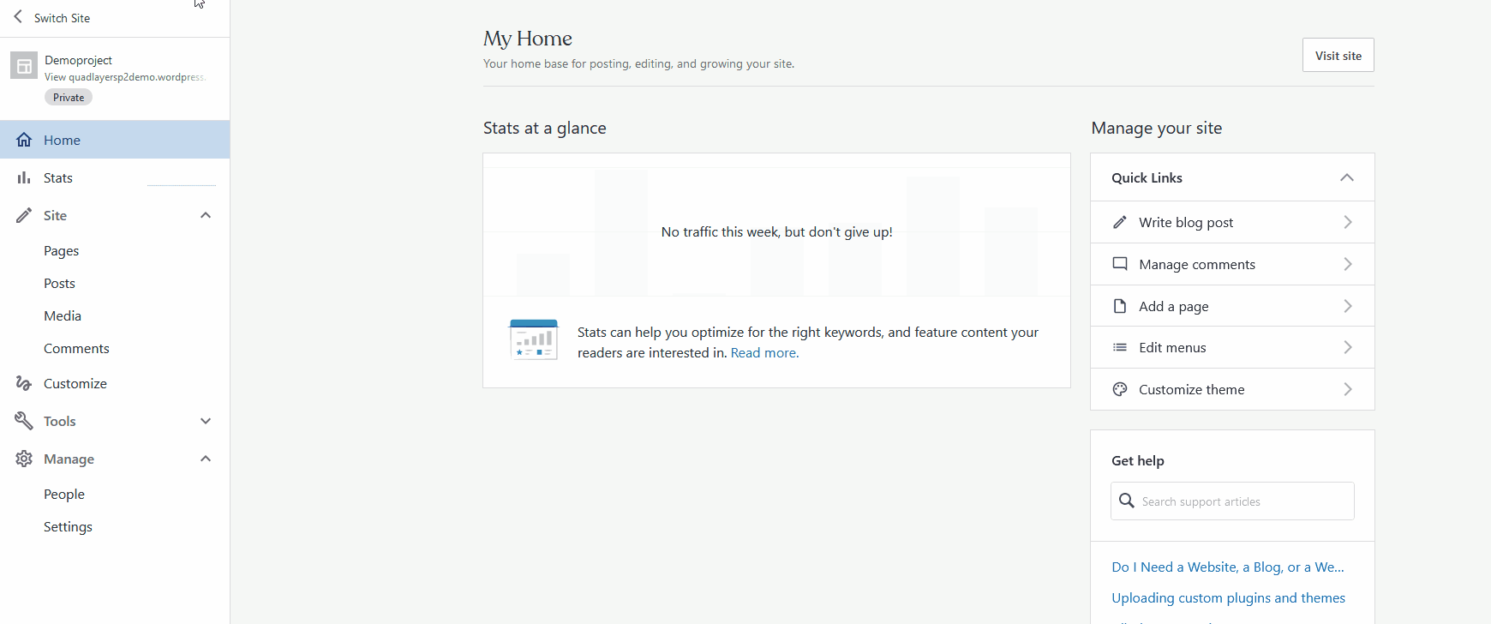Collapse the Manage sidebar section
Viewport: 1491px width, 624px height.
coord(206,459)
